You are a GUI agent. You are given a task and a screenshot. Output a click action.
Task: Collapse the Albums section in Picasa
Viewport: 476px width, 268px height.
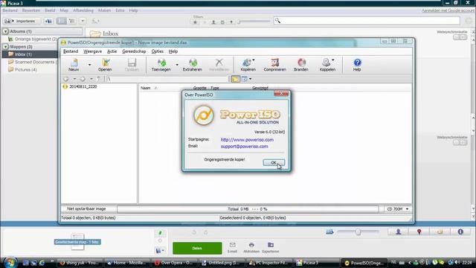pos(5,31)
